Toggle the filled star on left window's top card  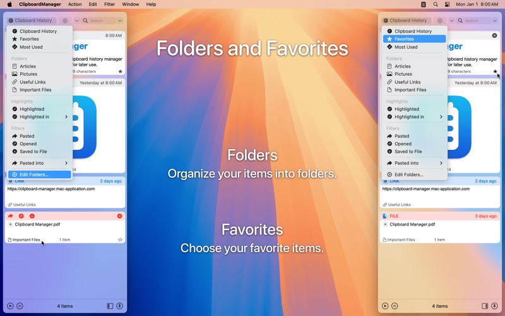click(120, 71)
